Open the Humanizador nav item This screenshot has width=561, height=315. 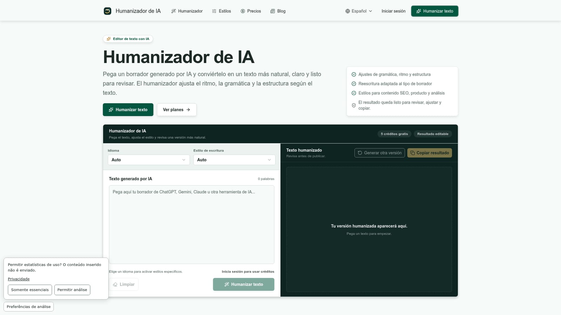(187, 11)
